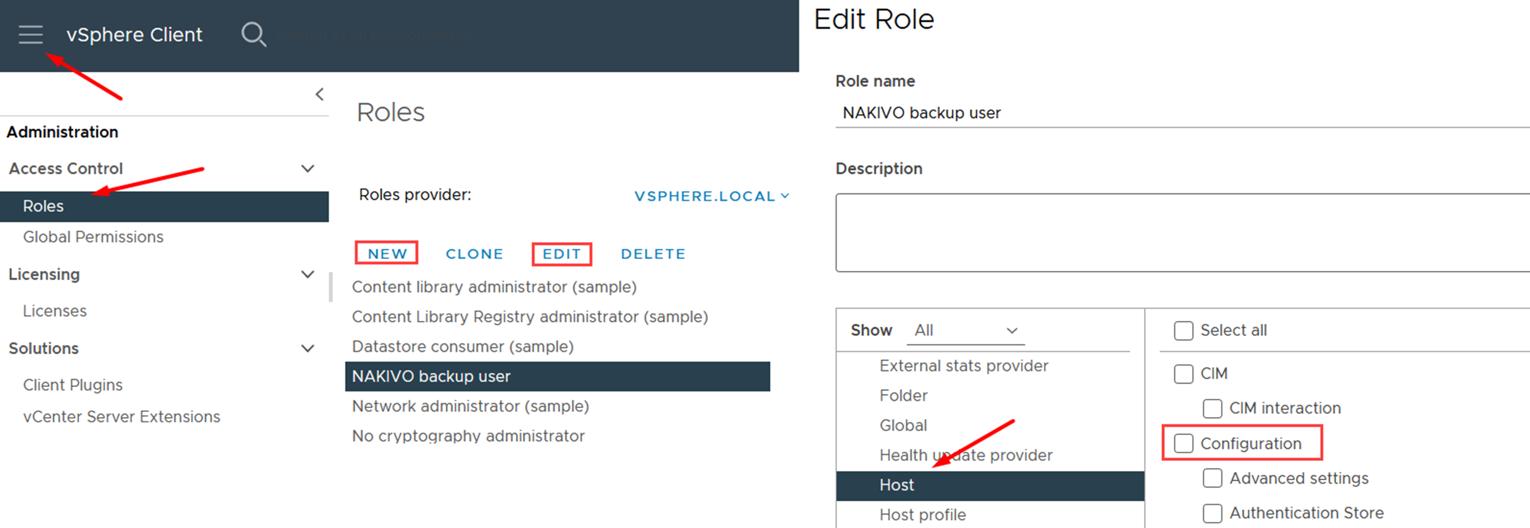Check the CIM interaction checkbox
Screen dimensions: 1530x528
coord(1212,409)
